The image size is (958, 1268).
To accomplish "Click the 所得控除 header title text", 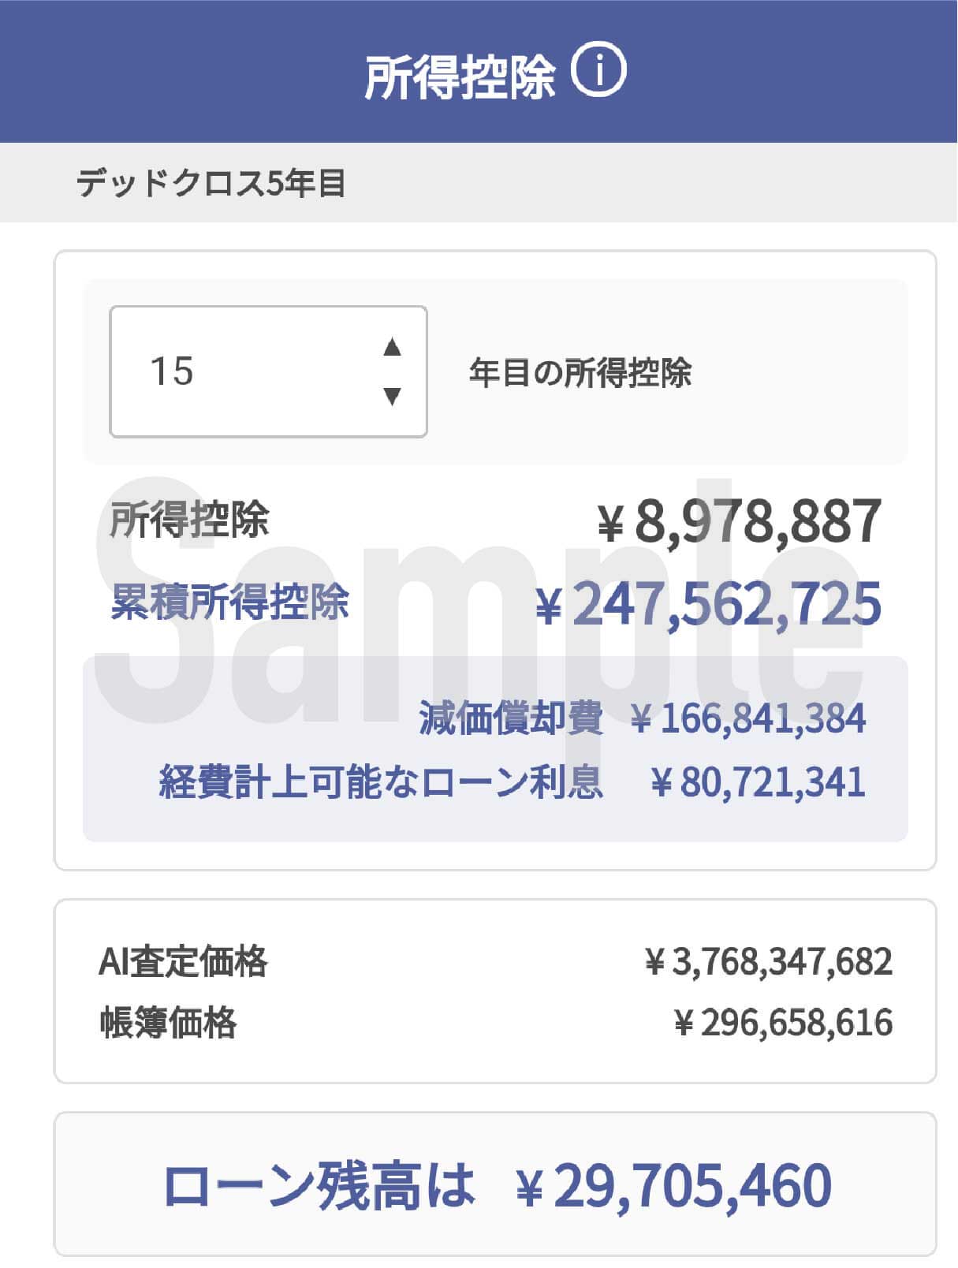I will [459, 76].
